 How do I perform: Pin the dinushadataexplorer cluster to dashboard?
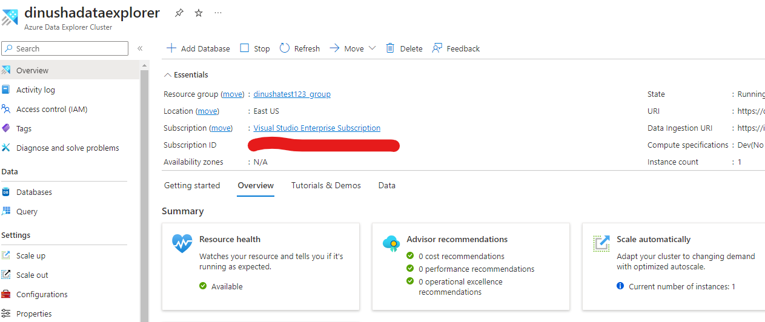point(179,13)
